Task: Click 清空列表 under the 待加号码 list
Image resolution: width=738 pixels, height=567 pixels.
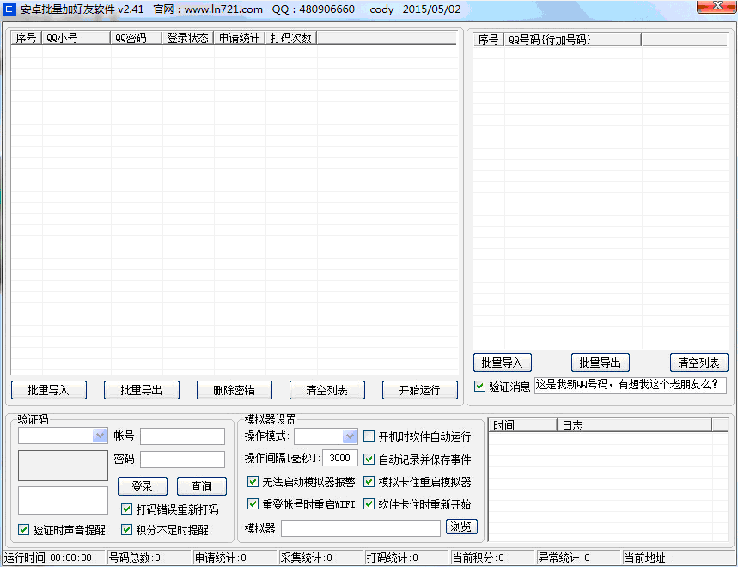Action: point(699,363)
